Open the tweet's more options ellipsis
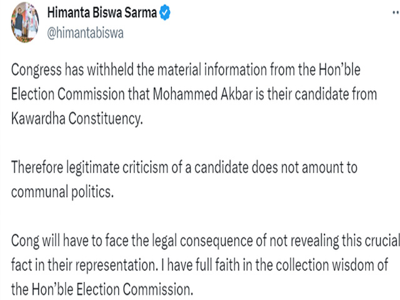 [x=396, y=12]
